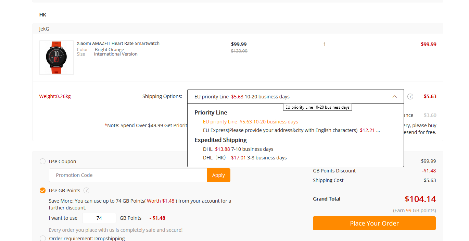Image resolution: width=469 pixels, height=241 pixels.
Task: Click the Place Your Order button
Action: click(374, 223)
